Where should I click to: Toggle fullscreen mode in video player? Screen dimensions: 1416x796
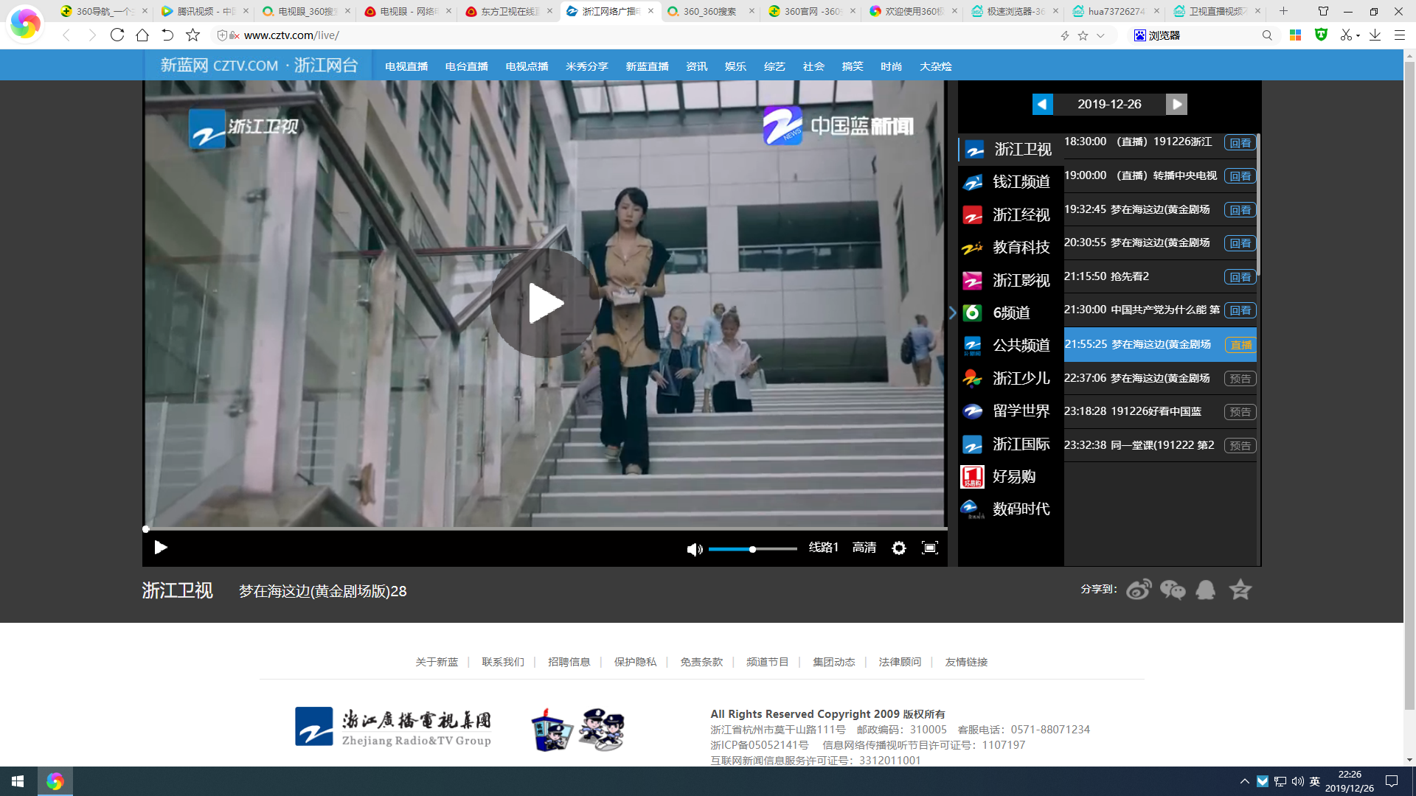click(929, 548)
